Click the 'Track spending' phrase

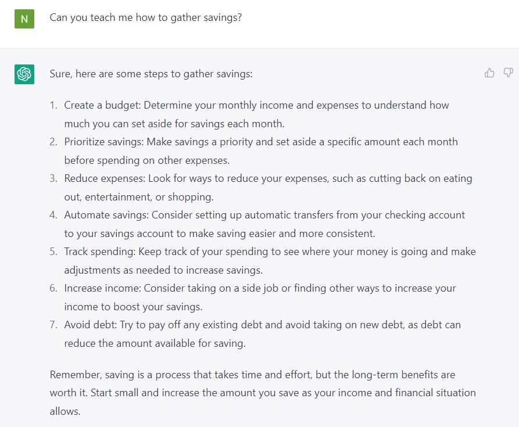[99, 252]
